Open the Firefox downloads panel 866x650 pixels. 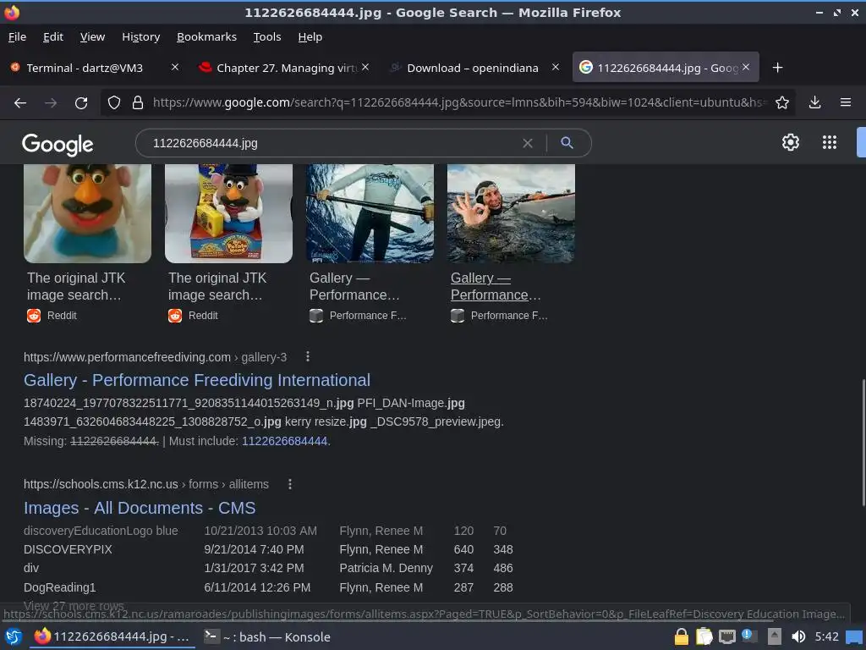click(814, 102)
